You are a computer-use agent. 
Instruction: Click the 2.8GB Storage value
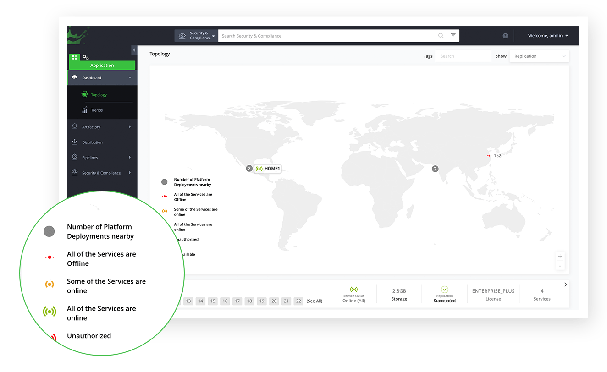coord(399,291)
